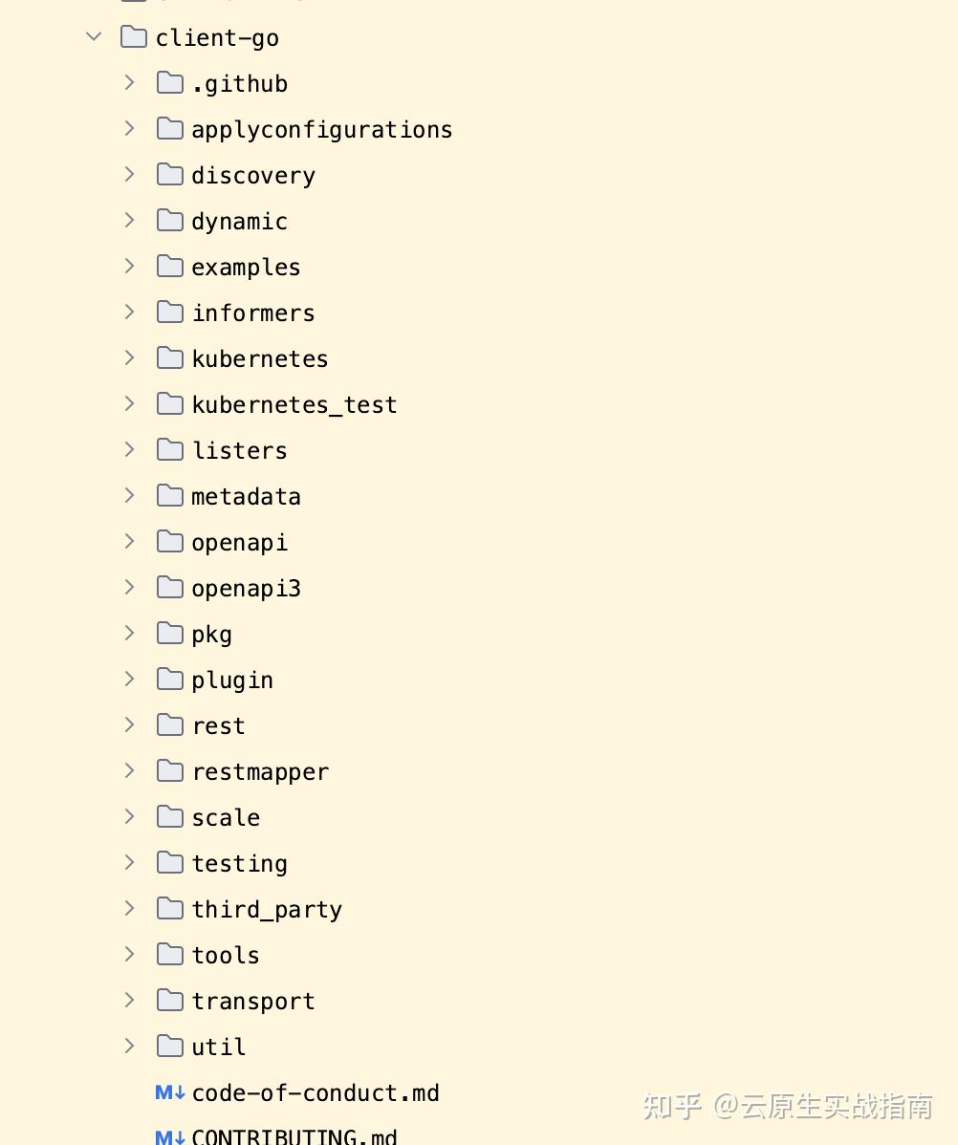Click the scale folder icon

tap(169, 816)
